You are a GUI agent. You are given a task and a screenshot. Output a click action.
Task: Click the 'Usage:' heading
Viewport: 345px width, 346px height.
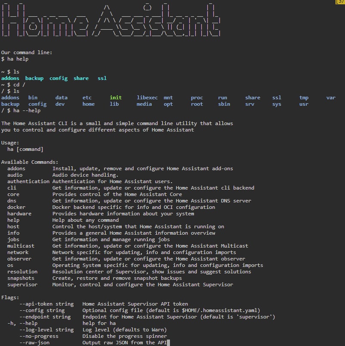[10, 143]
